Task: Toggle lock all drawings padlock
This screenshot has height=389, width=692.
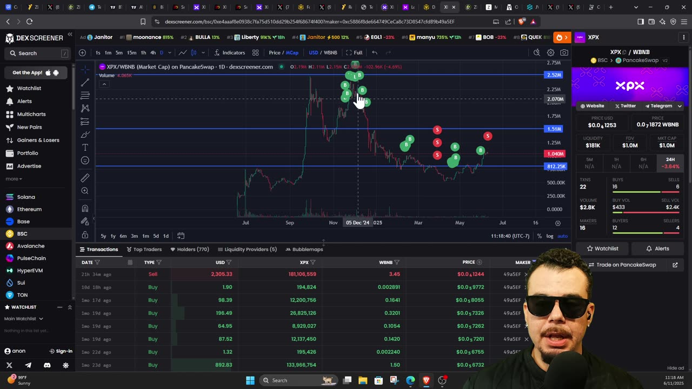Action: 85,234
